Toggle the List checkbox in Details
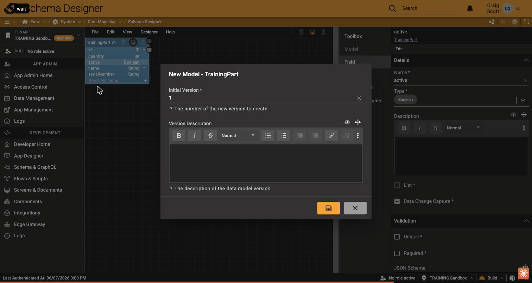 click(397, 185)
